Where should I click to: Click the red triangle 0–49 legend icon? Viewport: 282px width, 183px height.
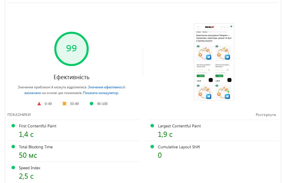39,104
